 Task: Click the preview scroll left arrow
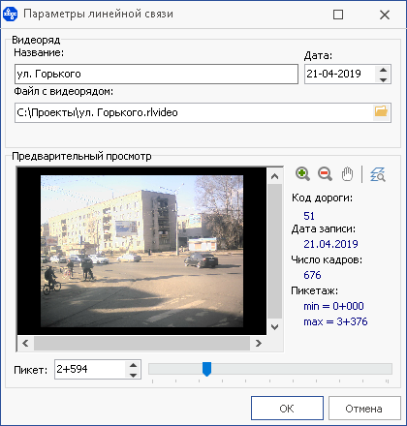[x=25, y=344]
